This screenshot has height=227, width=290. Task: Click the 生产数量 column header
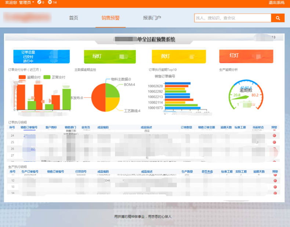click(x=187, y=171)
